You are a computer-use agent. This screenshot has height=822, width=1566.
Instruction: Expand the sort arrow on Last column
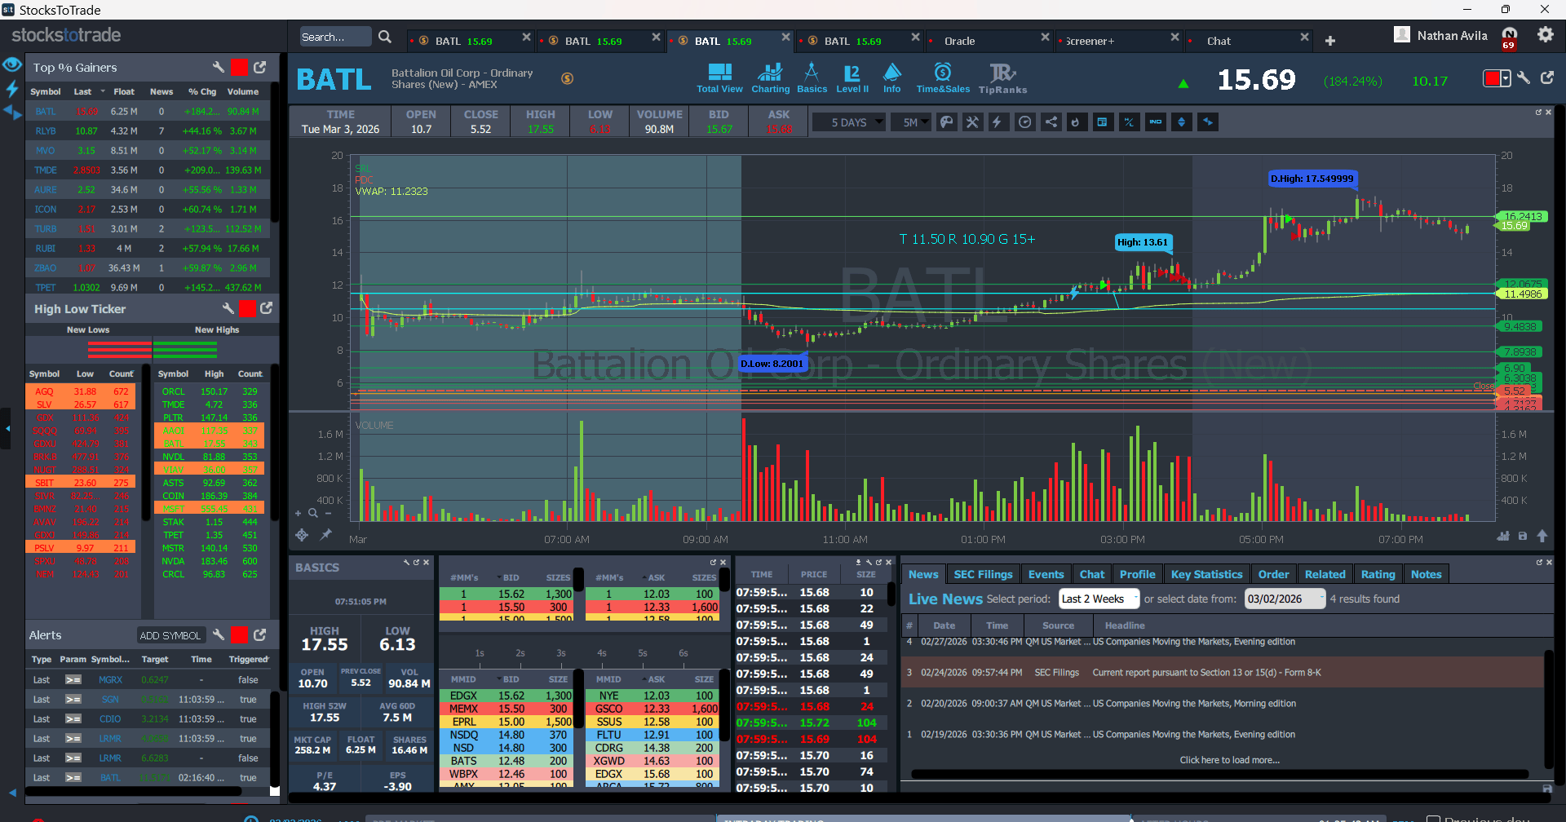click(103, 91)
